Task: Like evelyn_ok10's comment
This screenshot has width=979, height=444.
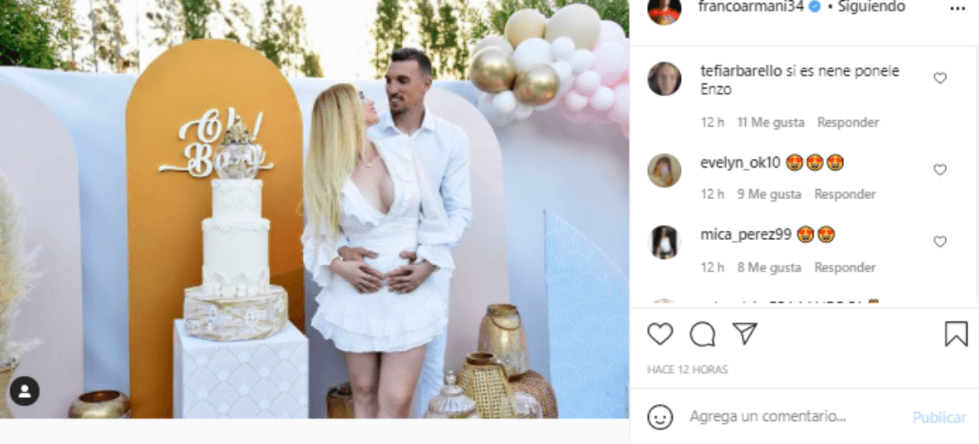Action: tap(939, 169)
